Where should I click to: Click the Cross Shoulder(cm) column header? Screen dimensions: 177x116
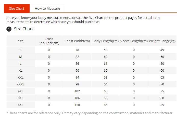[x=49, y=41]
